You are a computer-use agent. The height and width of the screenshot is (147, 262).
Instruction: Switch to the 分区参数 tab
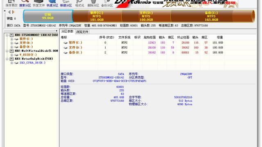(67, 31)
